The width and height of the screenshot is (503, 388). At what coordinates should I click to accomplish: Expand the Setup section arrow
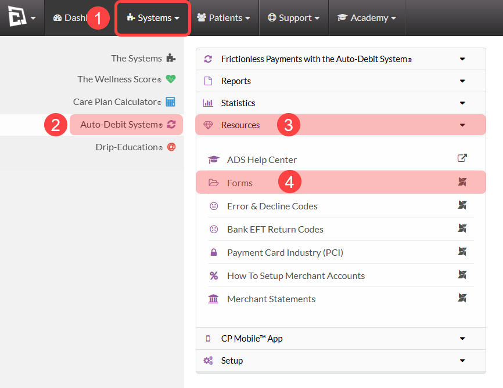[x=462, y=361]
